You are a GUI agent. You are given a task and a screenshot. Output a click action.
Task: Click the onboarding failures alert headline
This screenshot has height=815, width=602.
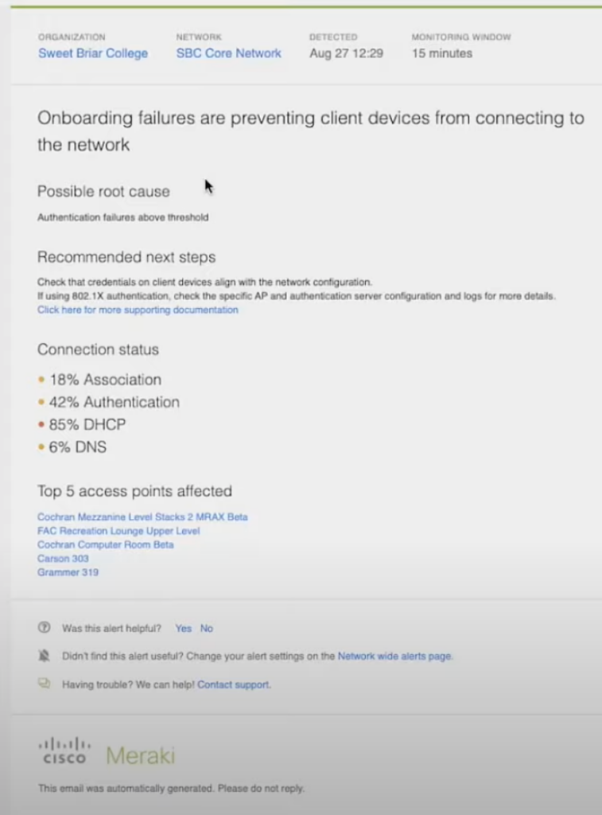(x=310, y=131)
